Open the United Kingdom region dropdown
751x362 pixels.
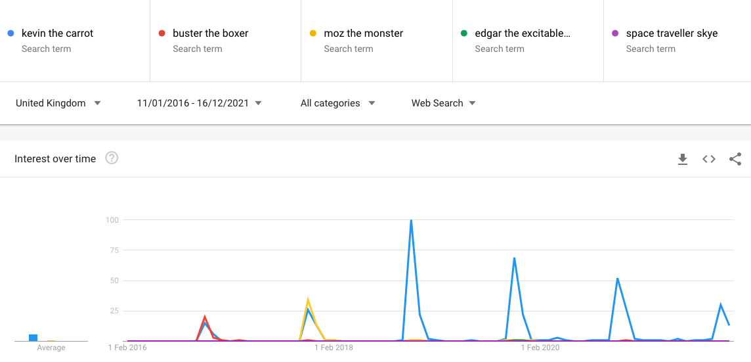(58, 103)
